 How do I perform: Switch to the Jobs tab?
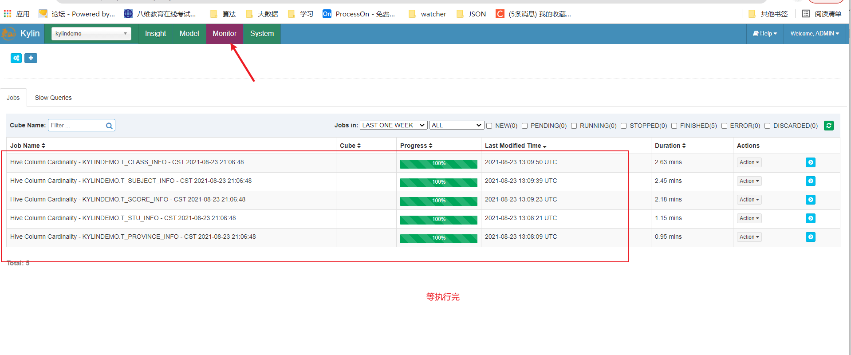tap(13, 98)
